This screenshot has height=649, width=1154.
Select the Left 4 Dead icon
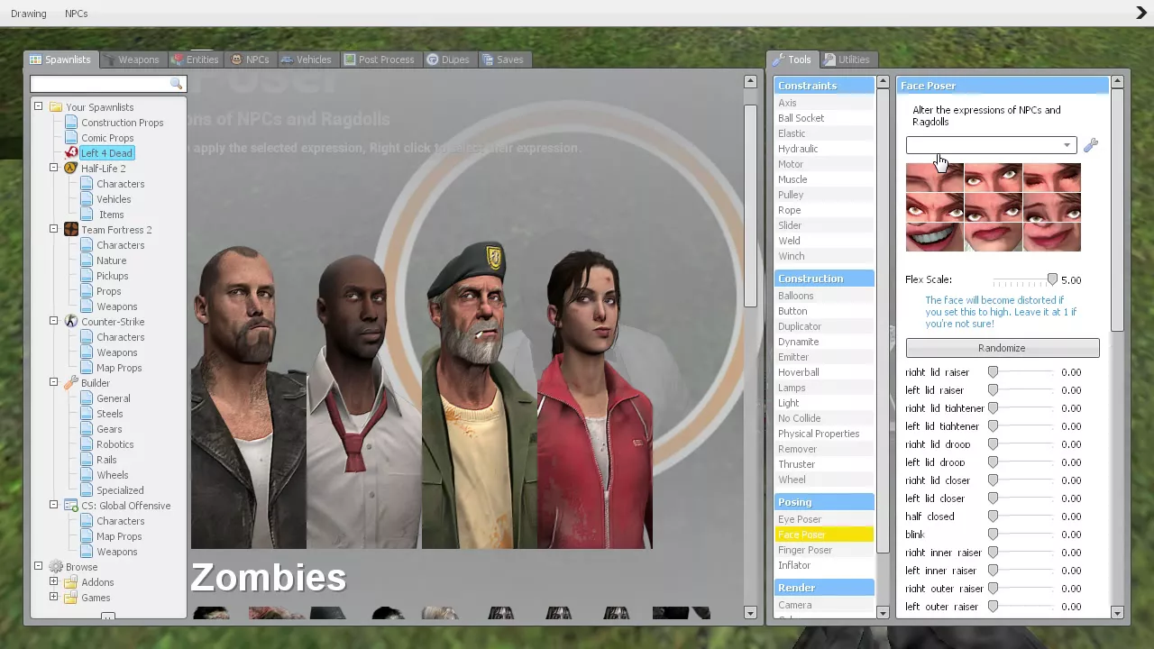click(71, 153)
